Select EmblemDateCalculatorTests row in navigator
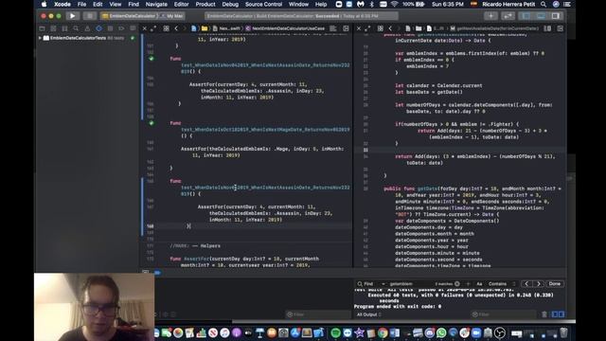Image resolution: width=606 pixels, height=341 pixels. click(x=87, y=38)
